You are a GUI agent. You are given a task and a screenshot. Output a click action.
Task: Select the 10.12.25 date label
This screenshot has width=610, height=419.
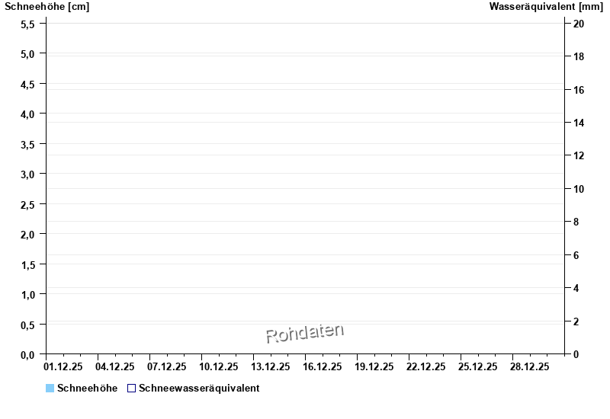(x=220, y=366)
